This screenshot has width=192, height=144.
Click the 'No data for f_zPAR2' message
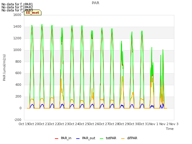coord(17,7)
